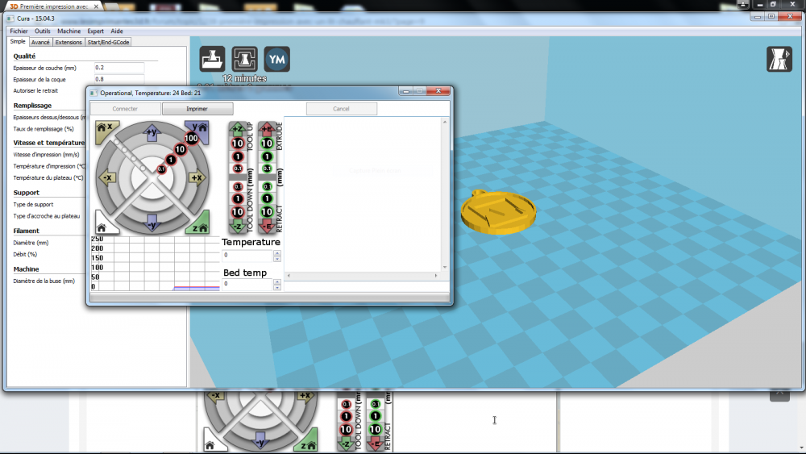Edit the Epaisseur de la coque value 0.8
Screen dimensions: 806x454
point(119,79)
